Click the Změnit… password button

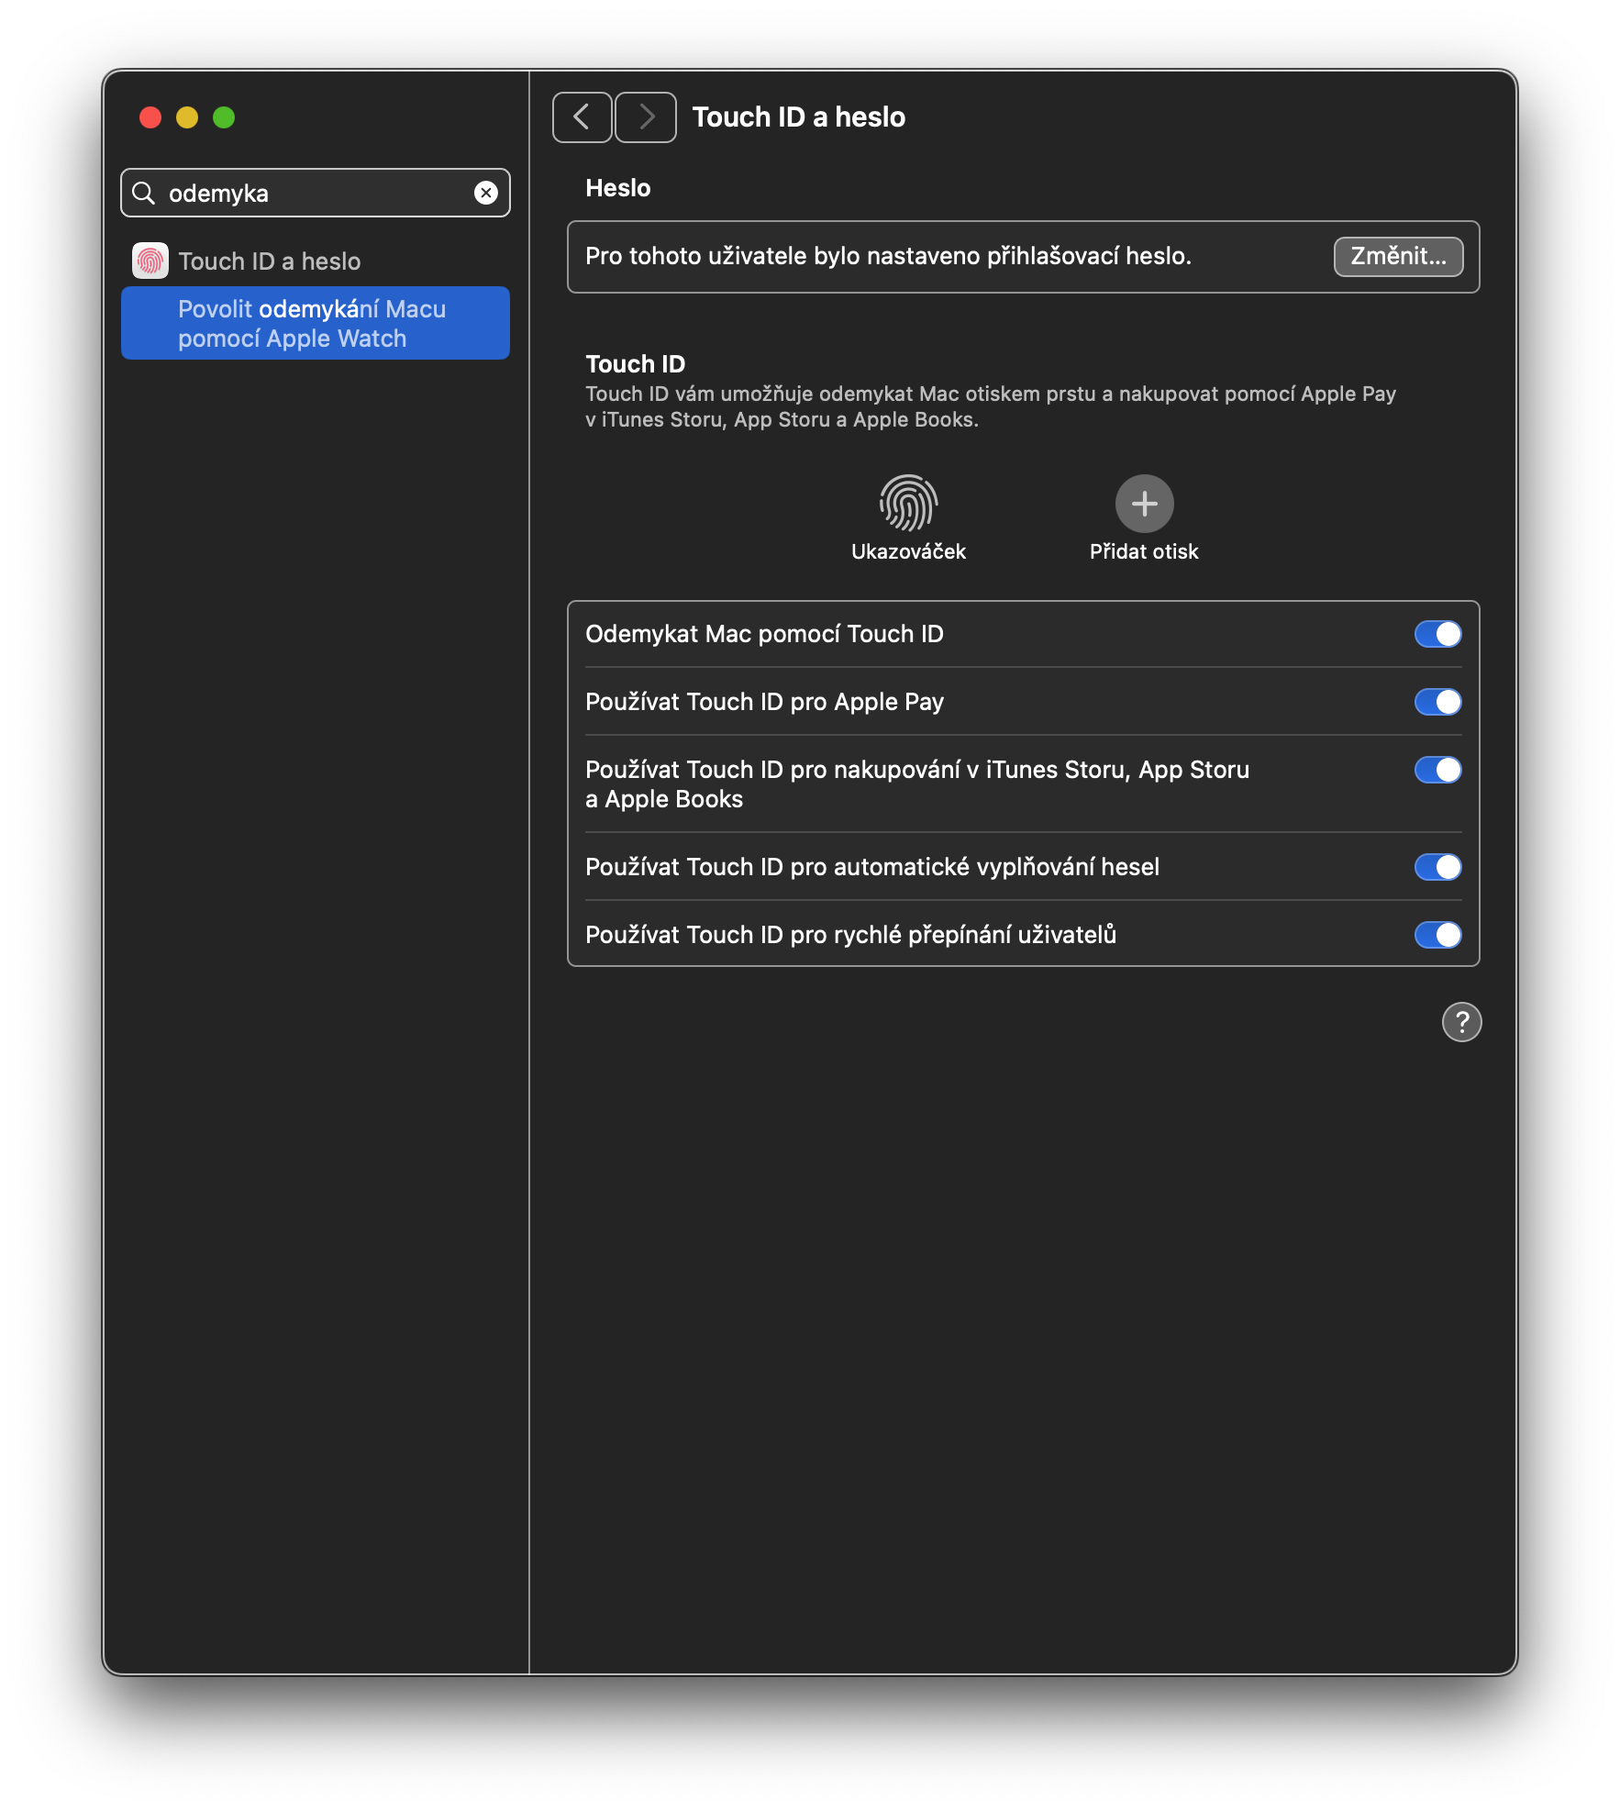1397,256
